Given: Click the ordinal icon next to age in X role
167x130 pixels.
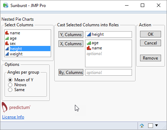Looking at the screenshot, I should click(x=89, y=43).
